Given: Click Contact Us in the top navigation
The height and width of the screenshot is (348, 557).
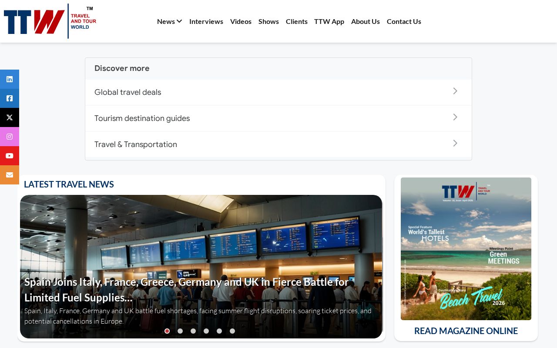Looking at the screenshot, I should point(404,21).
